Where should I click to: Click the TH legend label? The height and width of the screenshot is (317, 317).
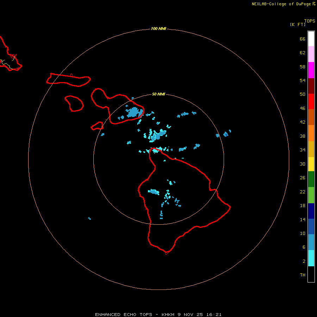pos(303,275)
